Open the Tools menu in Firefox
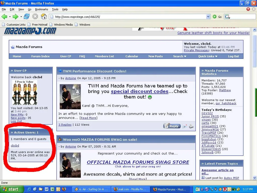The width and height of the screenshot is (257, 193). [x=55, y=9]
